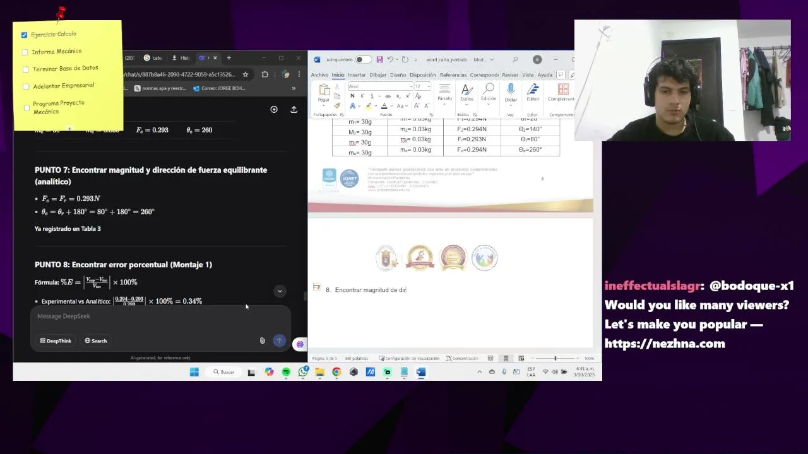The image size is (808, 454).
Task: Toggle the Search mode in DeepSeek
Action: pyautogui.click(x=96, y=340)
